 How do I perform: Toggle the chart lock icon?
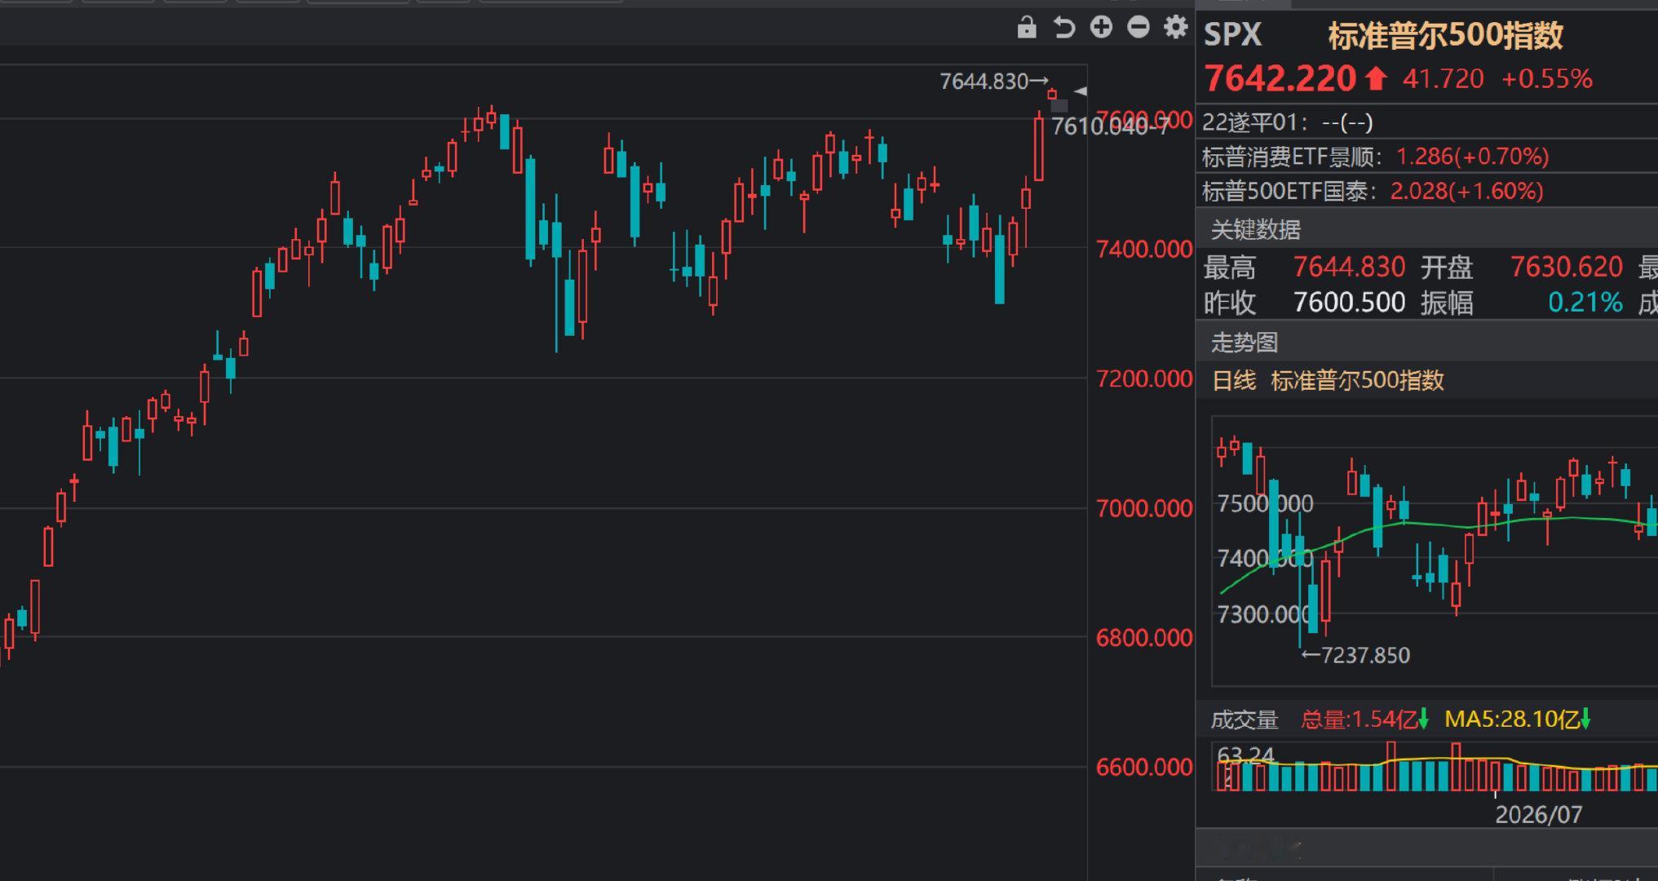click(x=1027, y=28)
